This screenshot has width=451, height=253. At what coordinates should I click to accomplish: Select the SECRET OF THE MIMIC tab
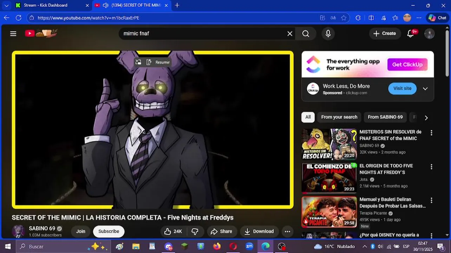coord(132,5)
